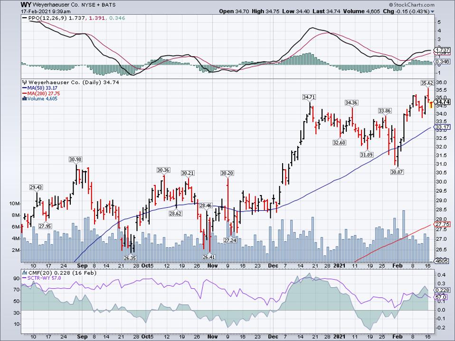Screen dimensions: 455x341
Task: Click the 27.24 low price label
Action: click(x=230, y=241)
